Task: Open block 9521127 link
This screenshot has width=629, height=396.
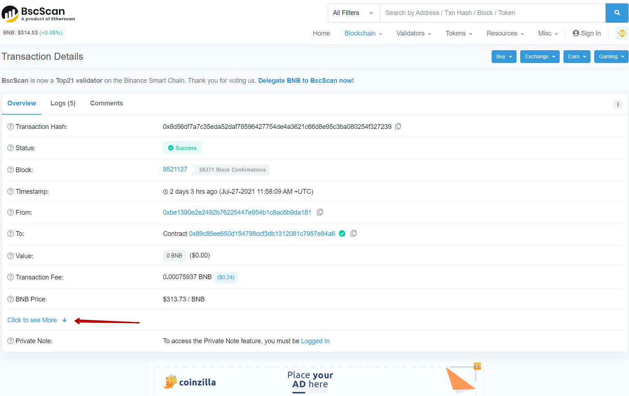Action: [x=175, y=169]
